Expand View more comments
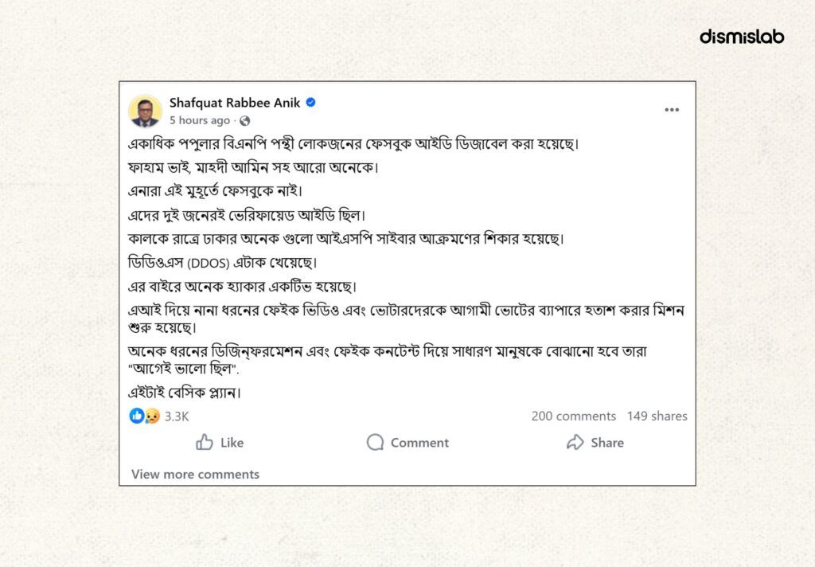 pyautogui.click(x=195, y=474)
